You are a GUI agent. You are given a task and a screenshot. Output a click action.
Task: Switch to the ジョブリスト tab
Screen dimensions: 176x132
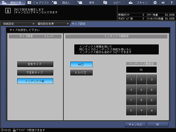point(38,2)
